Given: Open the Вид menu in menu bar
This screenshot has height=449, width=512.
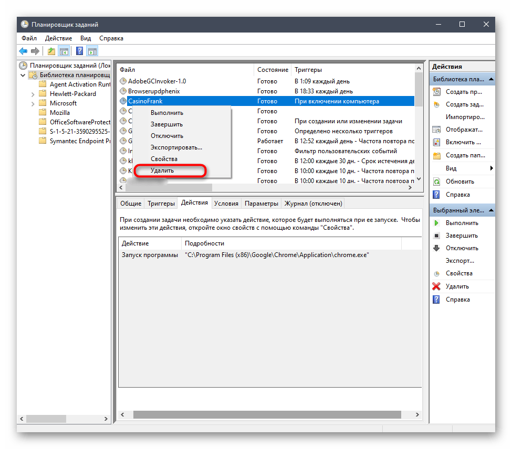Looking at the screenshot, I should [86, 38].
